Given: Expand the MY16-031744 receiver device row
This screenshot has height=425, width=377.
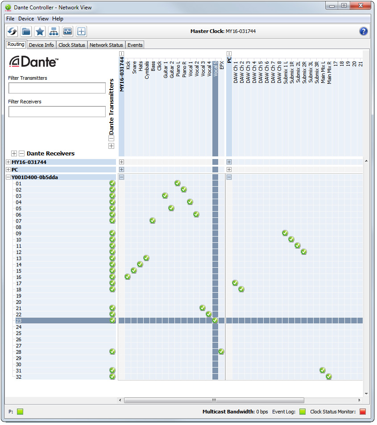Looking at the screenshot, I should [8, 162].
